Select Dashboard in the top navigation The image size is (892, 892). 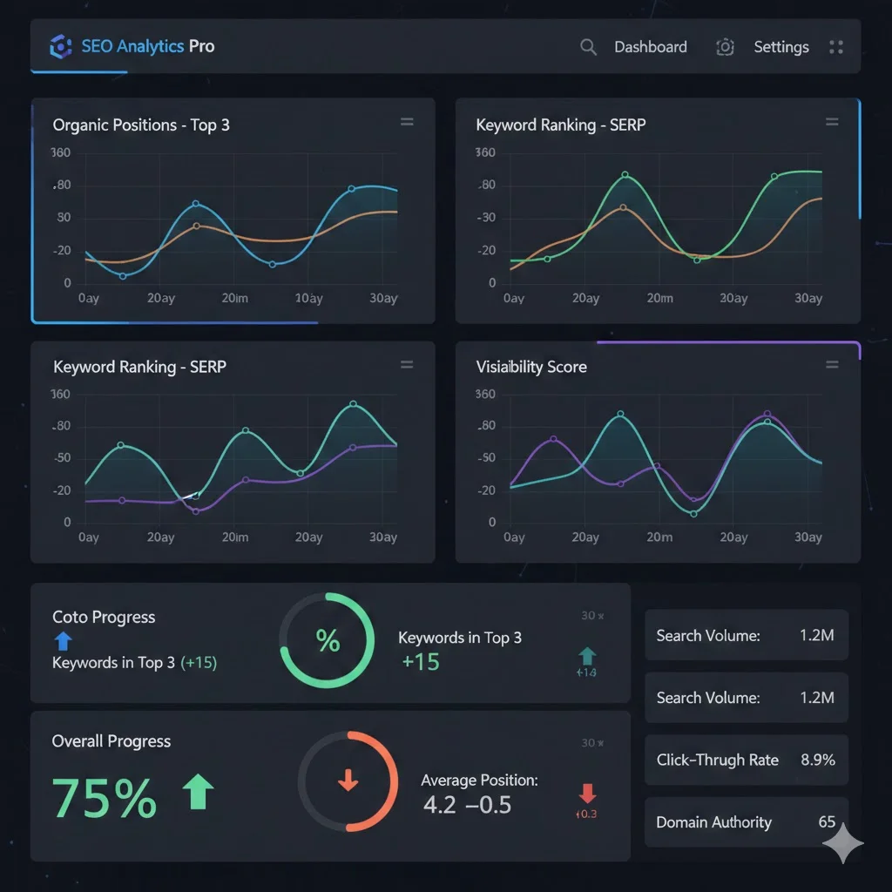[651, 47]
